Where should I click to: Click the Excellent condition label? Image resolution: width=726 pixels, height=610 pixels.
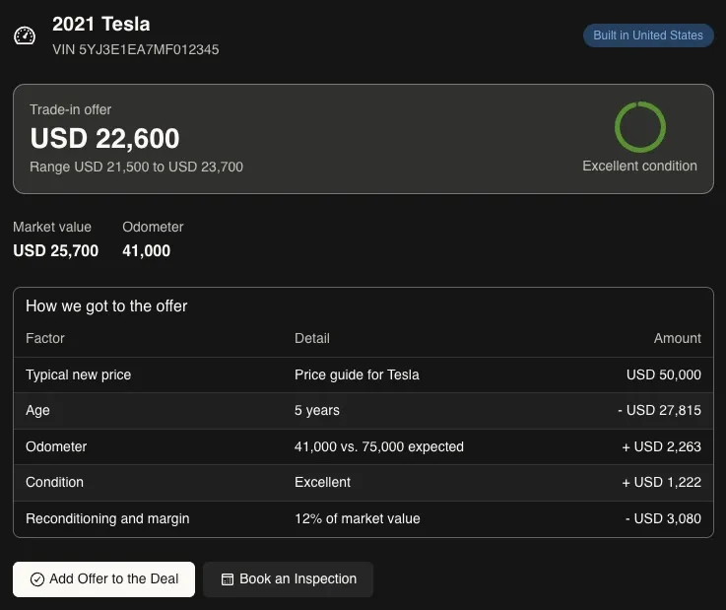click(x=640, y=166)
